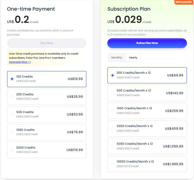Click the One-time Payment heading
The width and height of the screenshot is (194, 180).
point(31,9)
